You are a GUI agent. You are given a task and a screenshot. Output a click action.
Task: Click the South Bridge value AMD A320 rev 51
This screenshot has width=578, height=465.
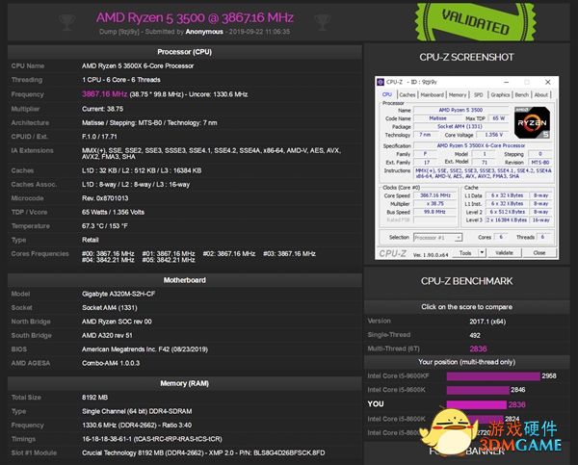(x=107, y=336)
